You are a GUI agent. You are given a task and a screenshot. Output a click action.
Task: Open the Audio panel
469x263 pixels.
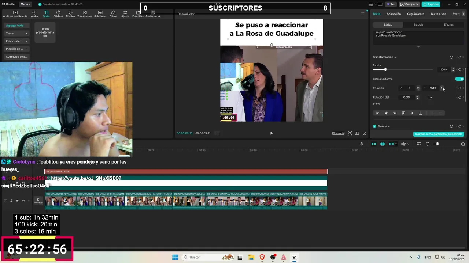coord(34,14)
